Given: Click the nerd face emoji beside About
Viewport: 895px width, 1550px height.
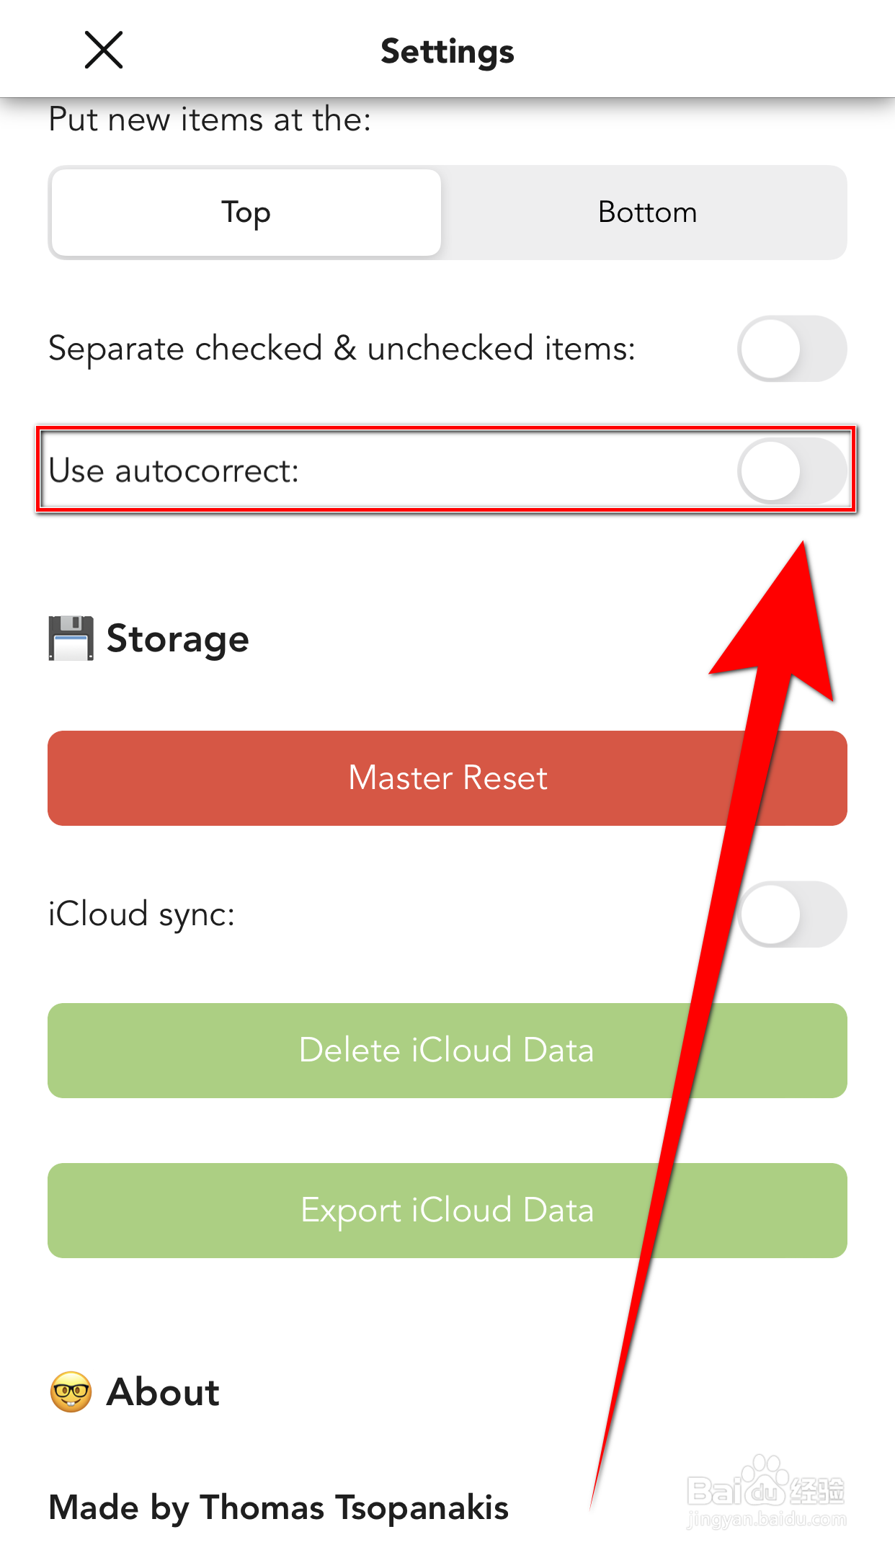Looking at the screenshot, I should [71, 1391].
